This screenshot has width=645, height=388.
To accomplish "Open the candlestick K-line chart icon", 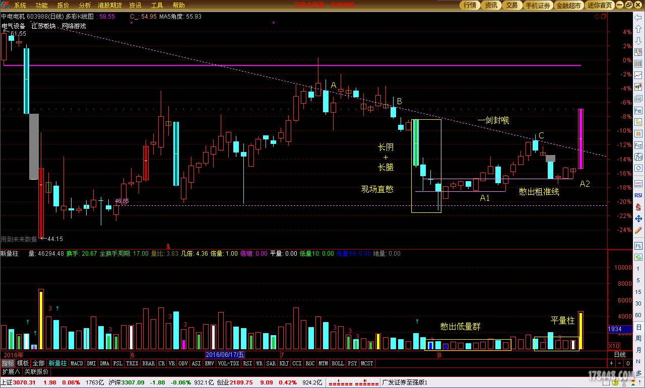I will (x=638, y=87).
